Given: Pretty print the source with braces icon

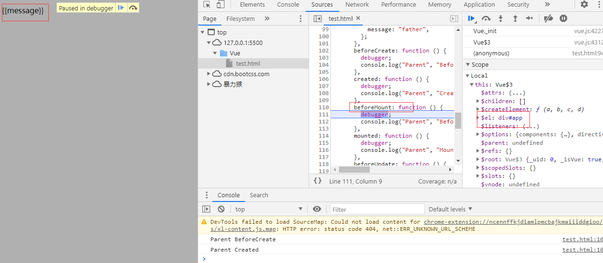Looking at the screenshot, I should pos(318,181).
